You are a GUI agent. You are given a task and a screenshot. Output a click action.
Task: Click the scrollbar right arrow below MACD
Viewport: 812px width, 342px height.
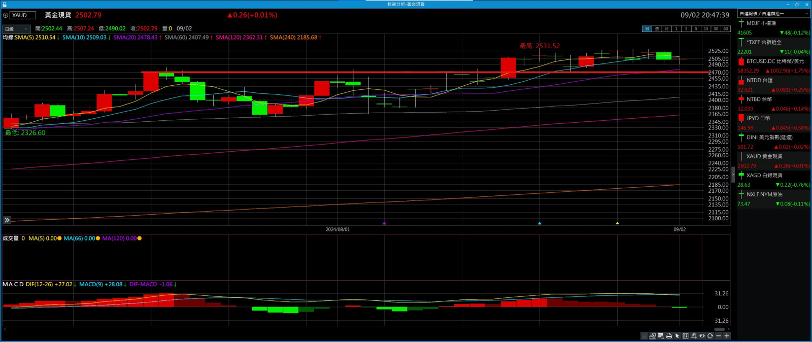click(x=729, y=329)
